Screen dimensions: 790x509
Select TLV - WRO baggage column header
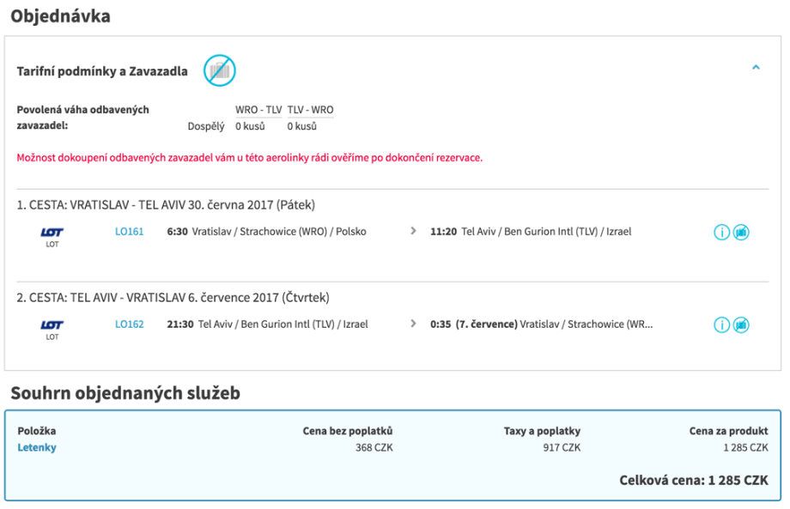310,110
